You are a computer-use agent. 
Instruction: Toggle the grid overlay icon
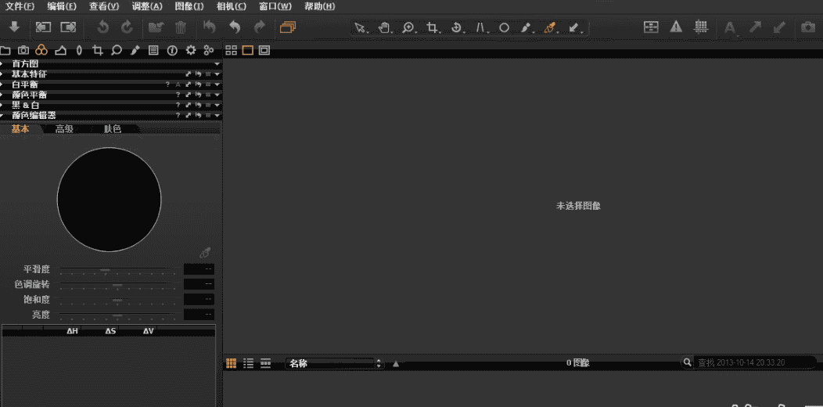[x=701, y=27]
